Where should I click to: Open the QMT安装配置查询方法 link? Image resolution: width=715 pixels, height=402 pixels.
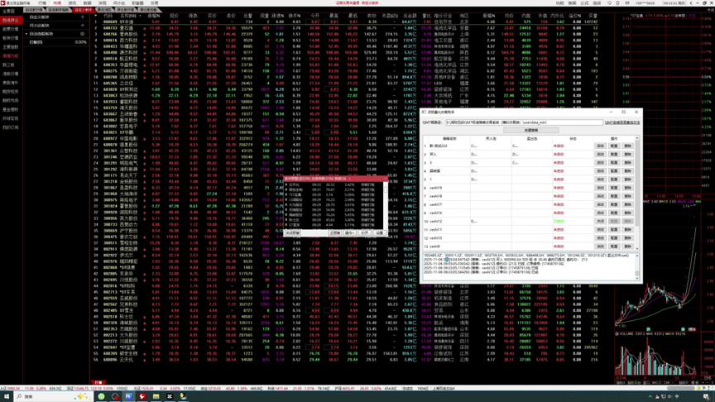click(x=621, y=122)
